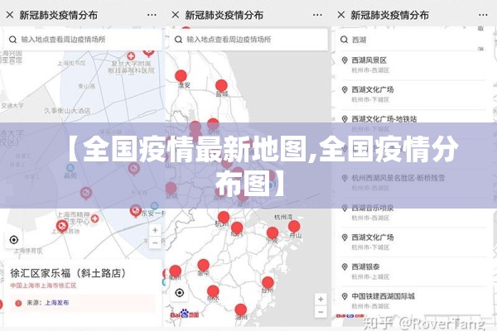Open the 上海发布 source link
Viewport: 497px width, 331px height.
click(x=57, y=303)
